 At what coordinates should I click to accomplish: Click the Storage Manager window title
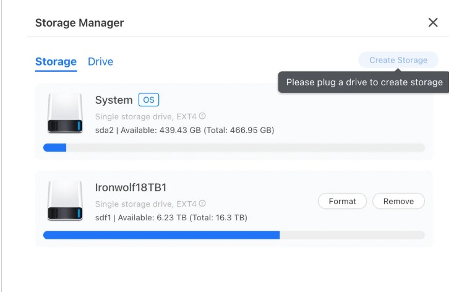[79, 23]
